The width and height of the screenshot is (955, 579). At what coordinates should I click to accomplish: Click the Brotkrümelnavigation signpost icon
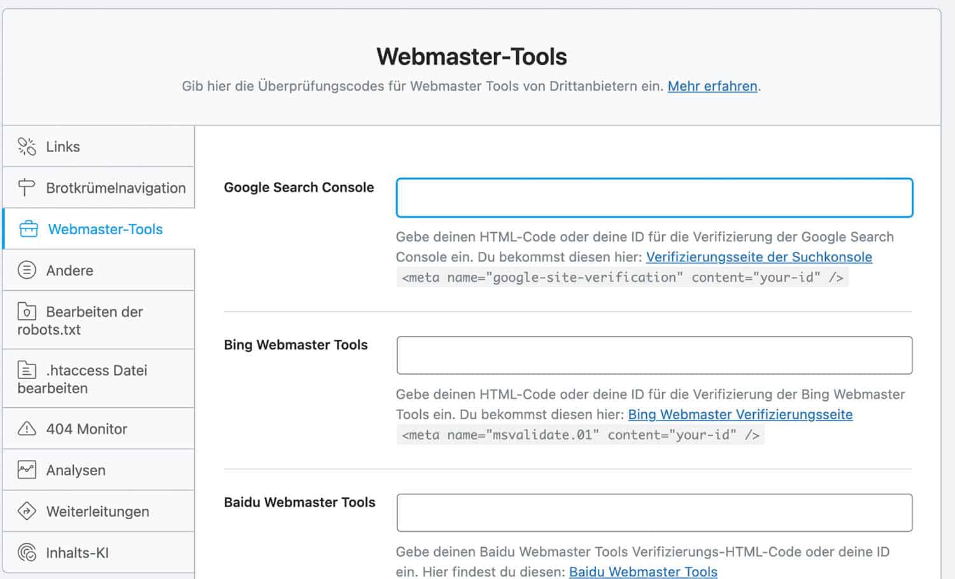point(27,188)
